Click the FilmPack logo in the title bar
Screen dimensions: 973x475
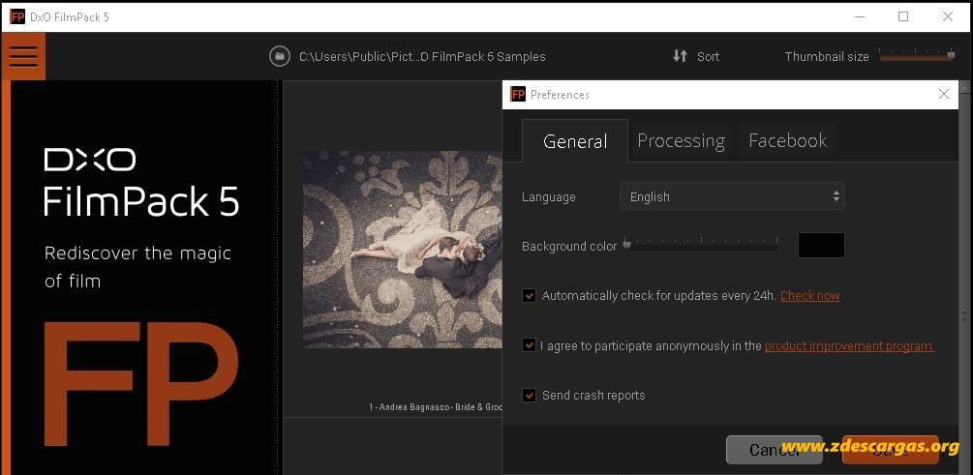(x=17, y=16)
